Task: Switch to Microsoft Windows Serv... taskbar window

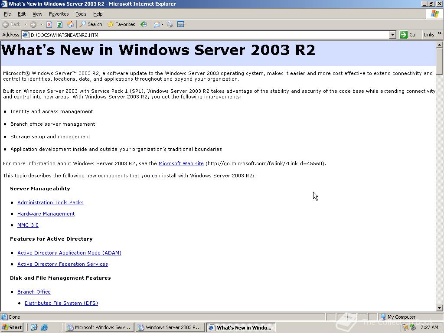Action: click(99, 328)
